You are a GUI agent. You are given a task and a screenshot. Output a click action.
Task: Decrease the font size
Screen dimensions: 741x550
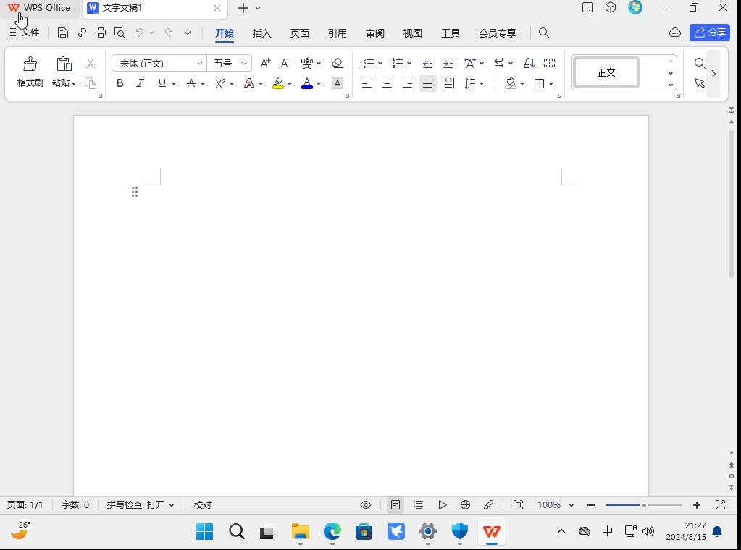pos(285,63)
